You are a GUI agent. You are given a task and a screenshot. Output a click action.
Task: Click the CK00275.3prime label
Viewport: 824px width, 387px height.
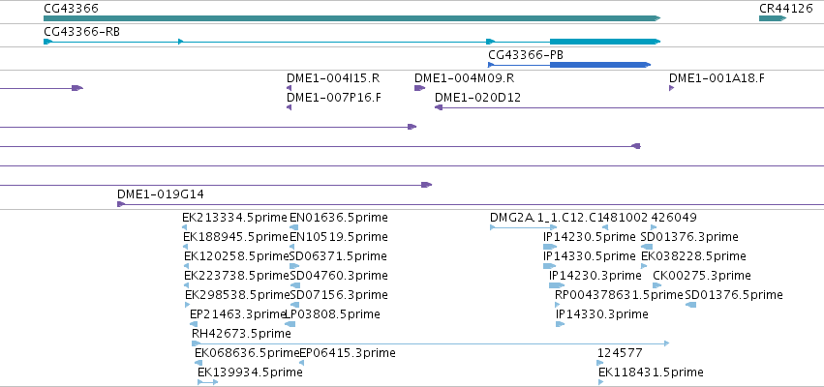click(702, 276)
